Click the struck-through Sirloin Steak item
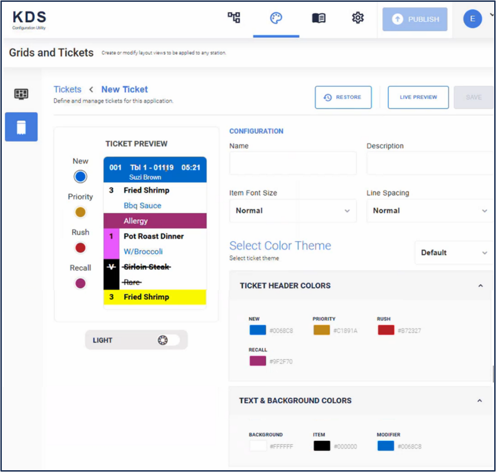 point(147,267)
